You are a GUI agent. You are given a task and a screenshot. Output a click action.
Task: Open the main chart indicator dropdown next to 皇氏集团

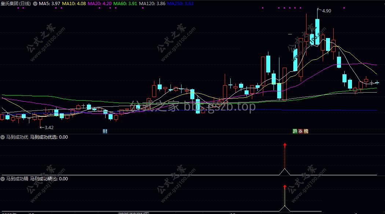[x=35, y=4]
